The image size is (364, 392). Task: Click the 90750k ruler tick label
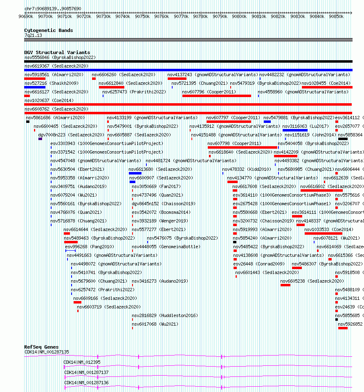click(142, 16)
